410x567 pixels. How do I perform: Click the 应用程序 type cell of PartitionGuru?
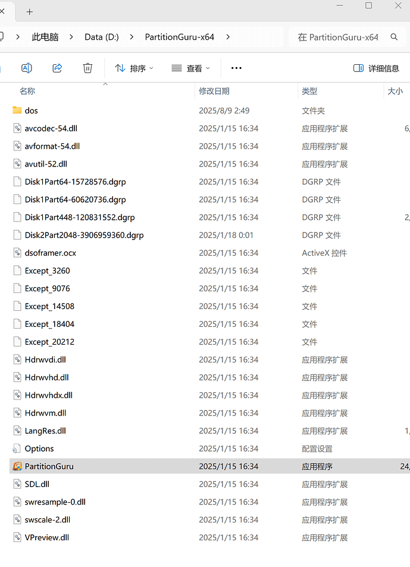pyautogui.click(x=317, y=466)
